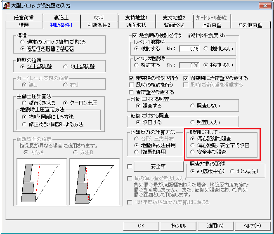Switch to the 上載荷重 tab
This screenshot has width=274, height=234.
pyautogui.click(x=211, y=25)
